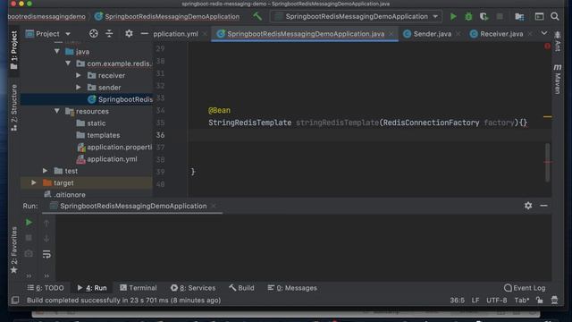Select the static folder
The height and width of the screenshot is (322, 572).
click(x=91, y=123)
